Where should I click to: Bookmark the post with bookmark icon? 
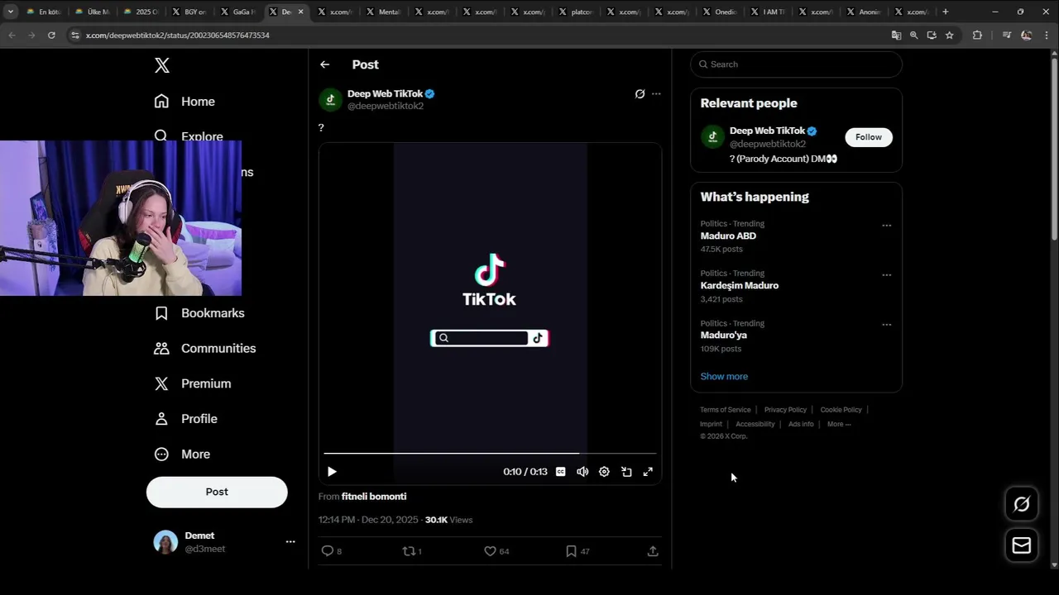tap(571, 551)
